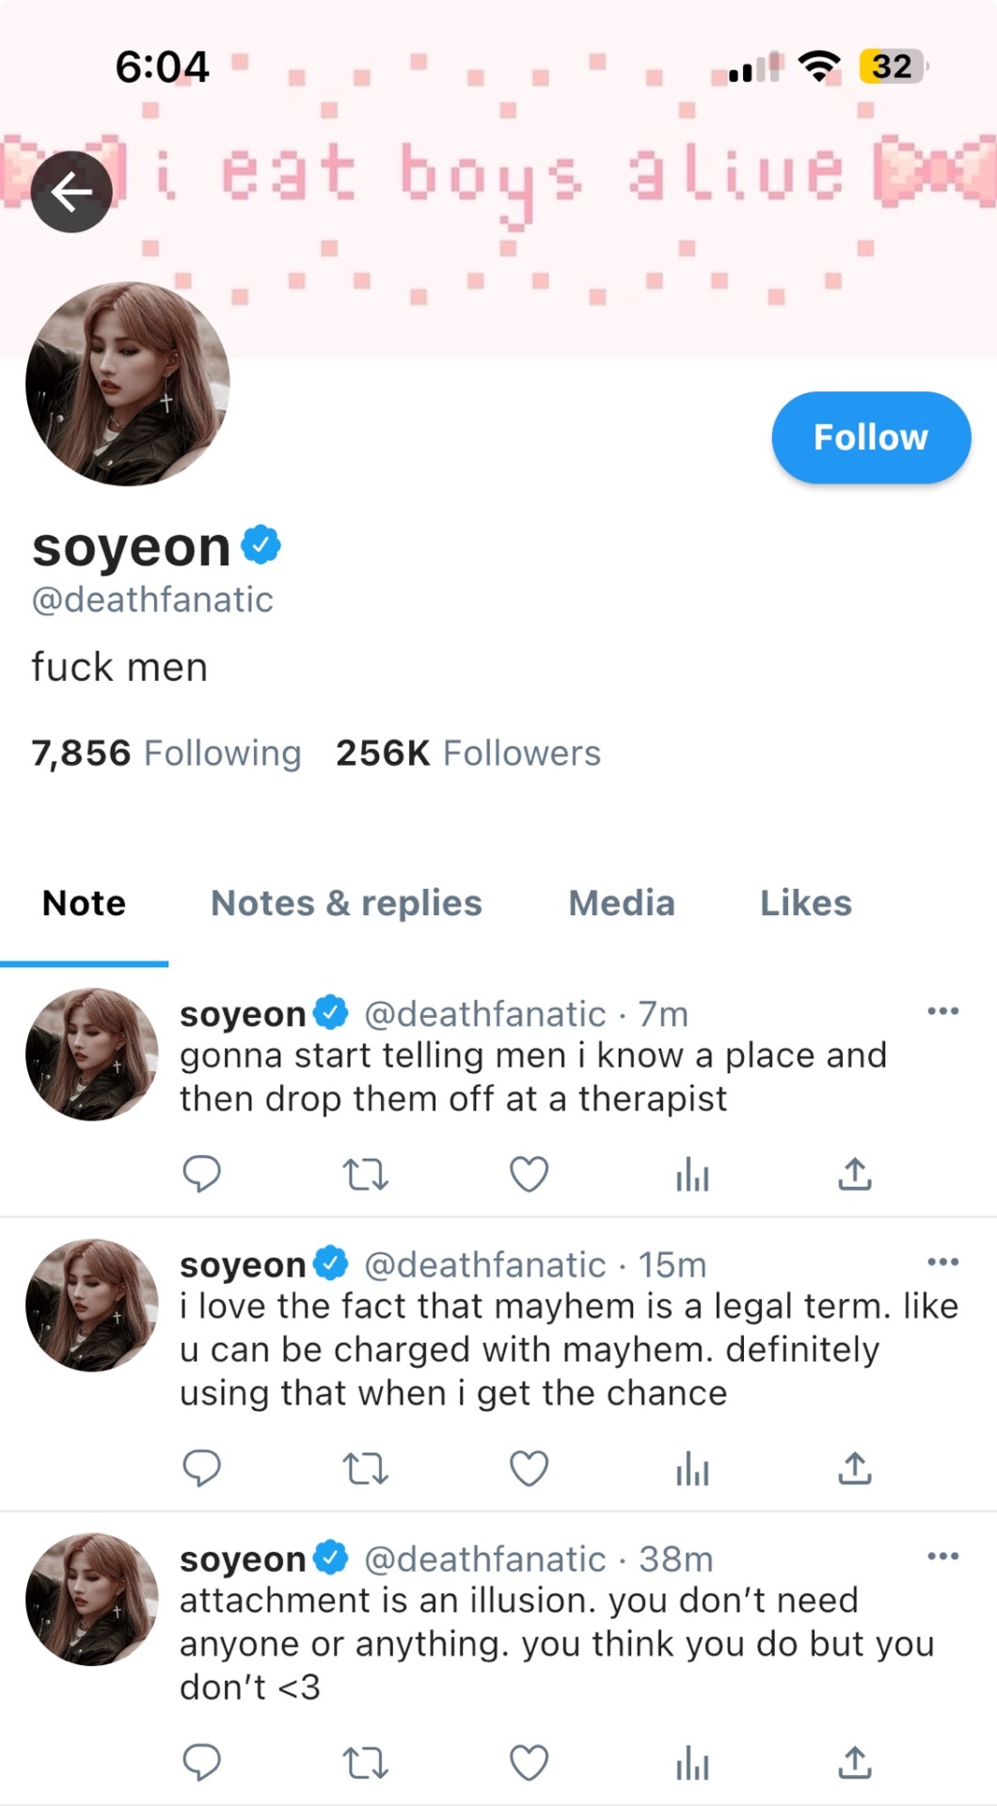Viewport: 997px width, 1806px height.
Task: View analytics for the mayhem note
Action: click(692, 1468)
